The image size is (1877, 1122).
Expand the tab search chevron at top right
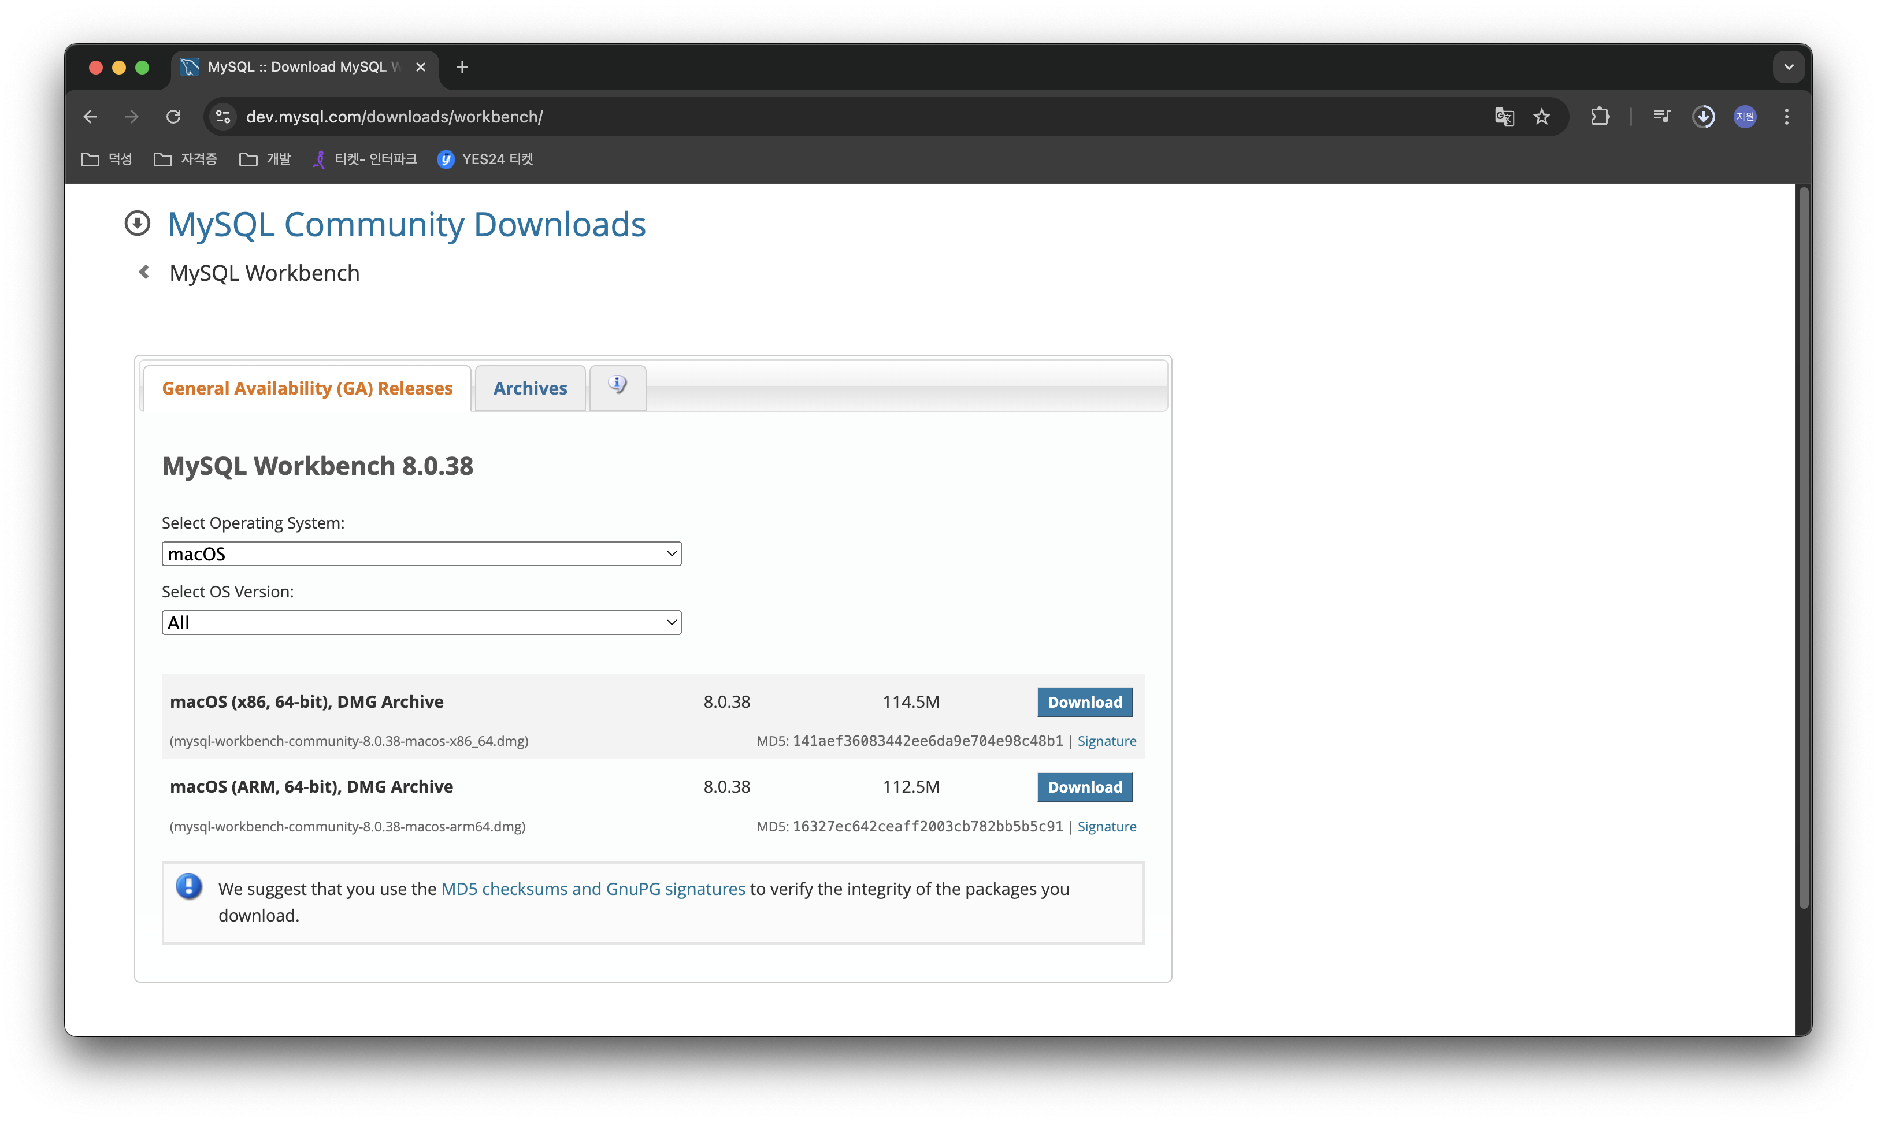pos(1788,66)
